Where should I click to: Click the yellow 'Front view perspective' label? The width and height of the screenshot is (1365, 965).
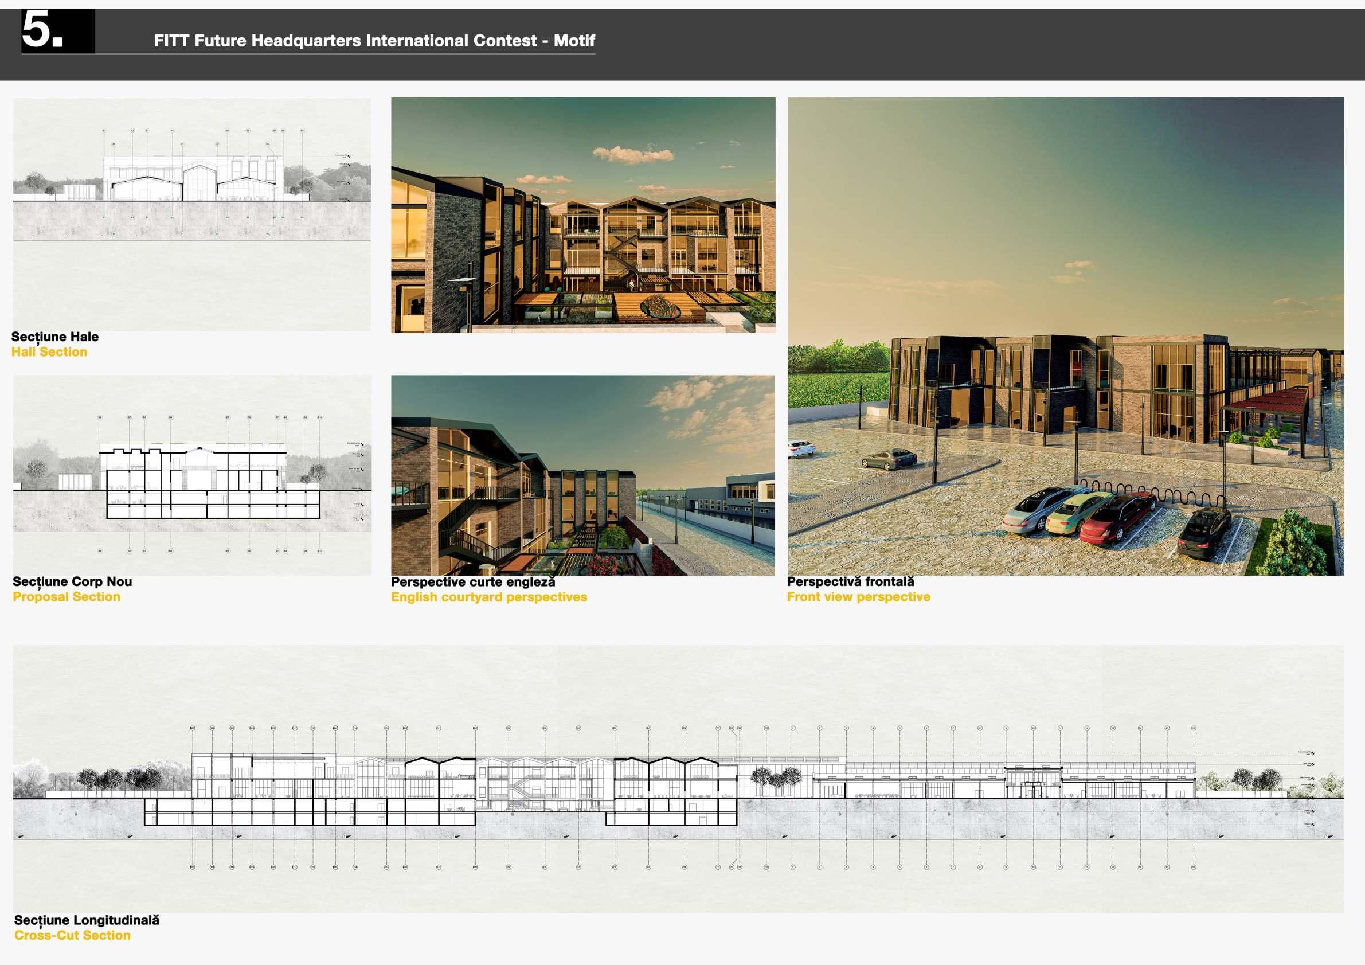tap(858, 597)
